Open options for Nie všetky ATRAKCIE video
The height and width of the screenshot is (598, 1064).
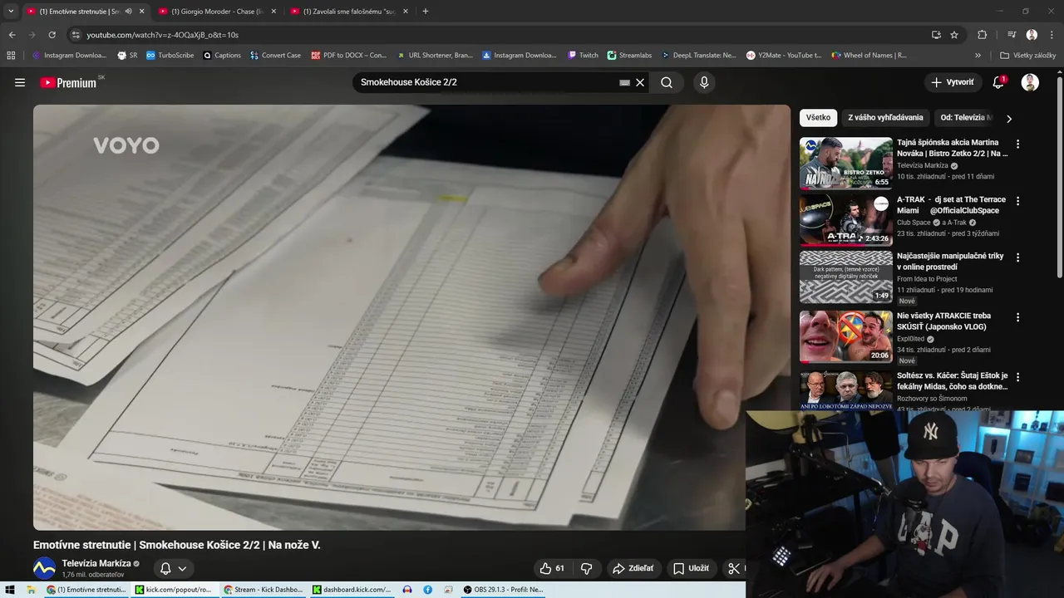coord(1017,317)
